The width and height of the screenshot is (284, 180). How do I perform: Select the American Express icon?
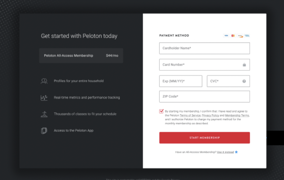[247, 35]
